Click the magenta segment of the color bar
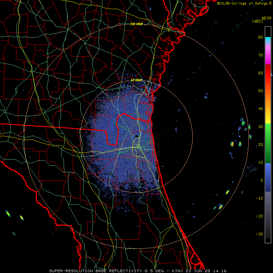 (268, 56)
